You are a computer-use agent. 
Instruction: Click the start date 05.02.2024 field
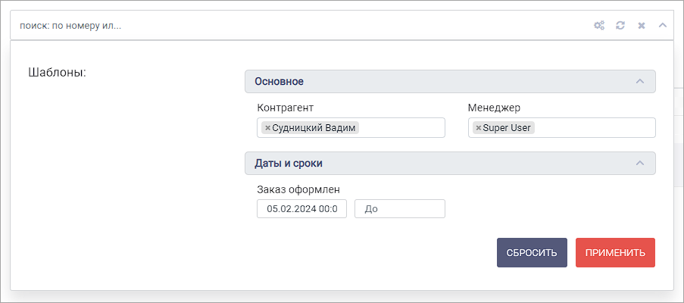coord(302,209)
